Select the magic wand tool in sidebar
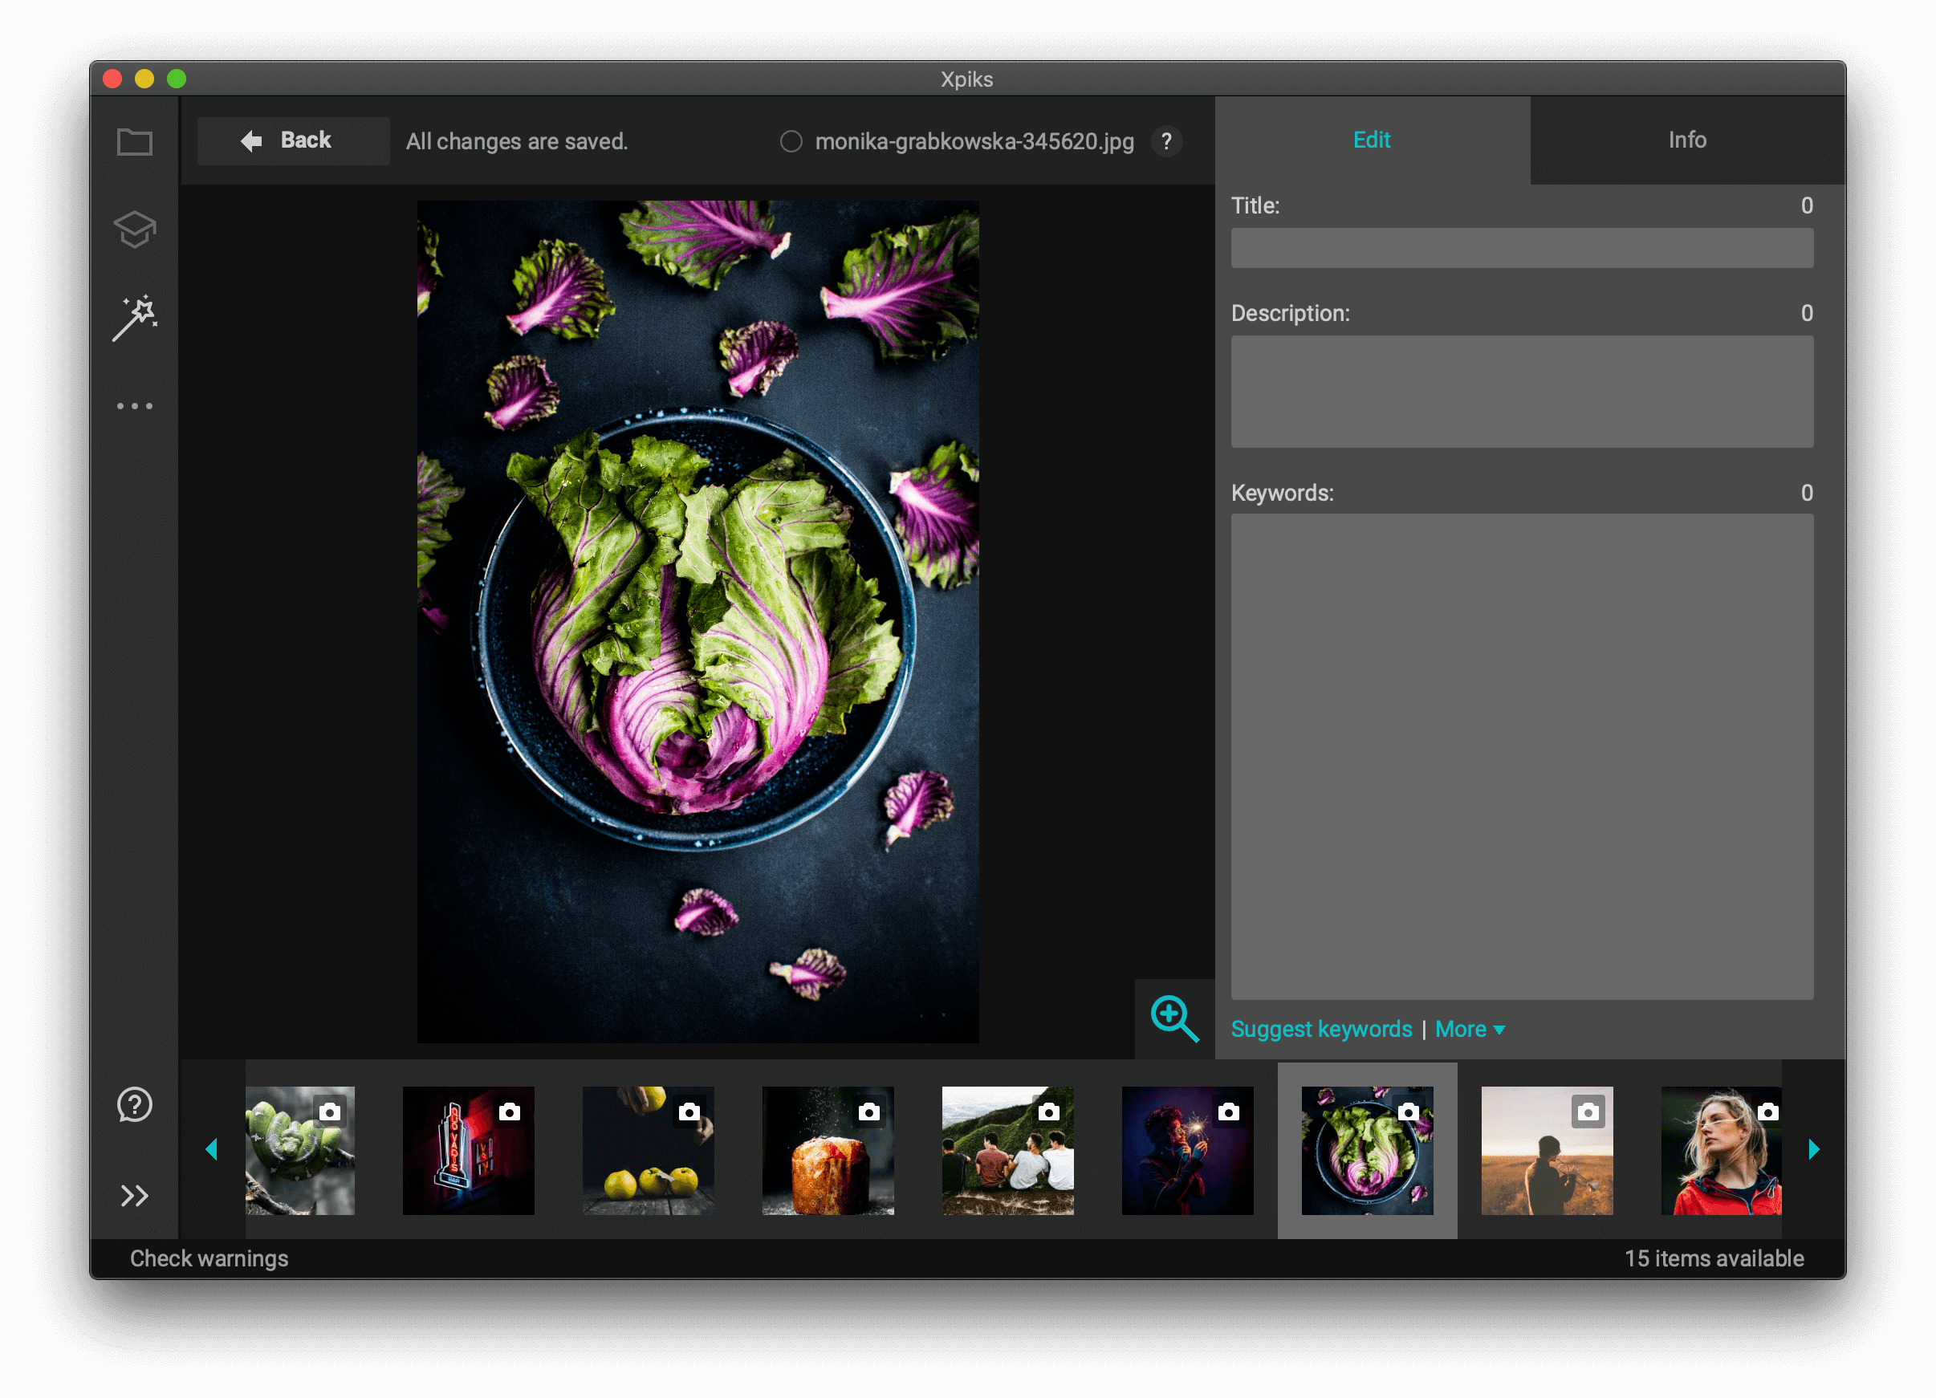This screenshot has height=1398, width=1936. (134, 314)
